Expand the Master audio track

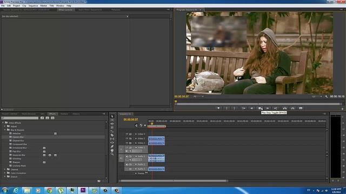pyautogui.click(x=136, y=174)
